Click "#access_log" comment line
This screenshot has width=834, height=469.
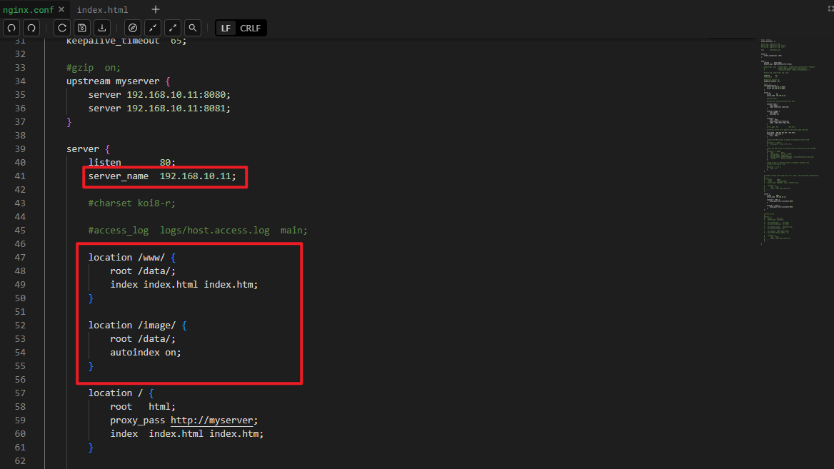pos(197,231)
